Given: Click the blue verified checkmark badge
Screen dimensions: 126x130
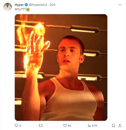Looking at the screenshot, I should coord(26,5).
